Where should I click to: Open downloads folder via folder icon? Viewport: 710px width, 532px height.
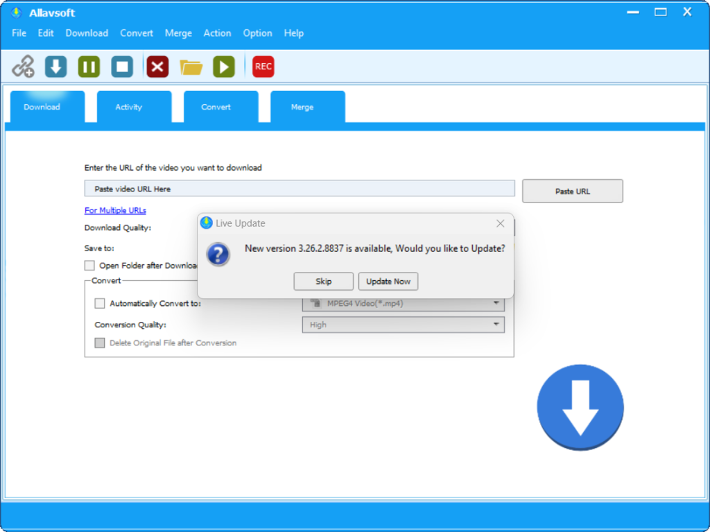click(190, 67)
